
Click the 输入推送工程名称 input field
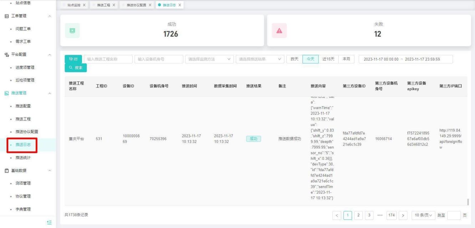pyautogui.click(x=108, y=59)
